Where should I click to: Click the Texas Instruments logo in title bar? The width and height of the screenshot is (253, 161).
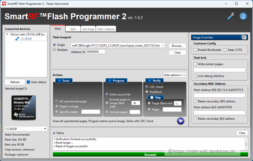click(4, 3)
